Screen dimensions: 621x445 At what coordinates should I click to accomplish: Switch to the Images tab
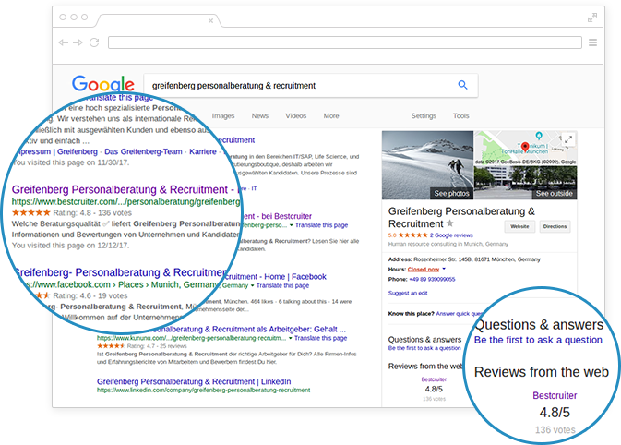point(223,115)
